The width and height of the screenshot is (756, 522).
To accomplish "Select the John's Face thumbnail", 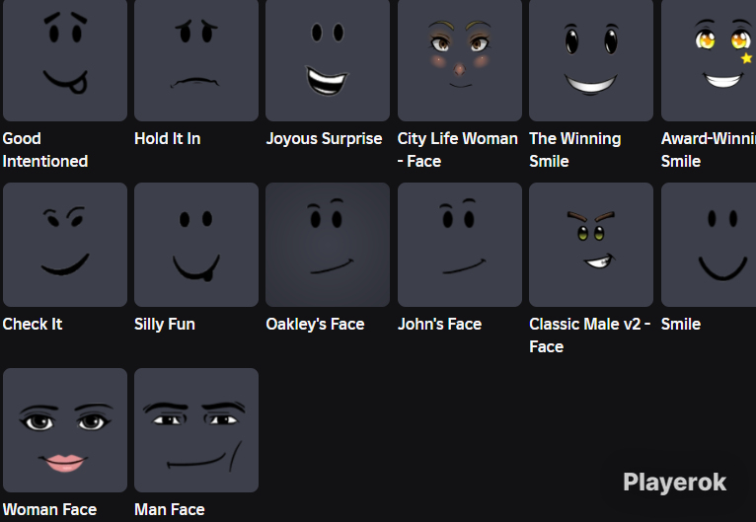I will pos(460,245).
